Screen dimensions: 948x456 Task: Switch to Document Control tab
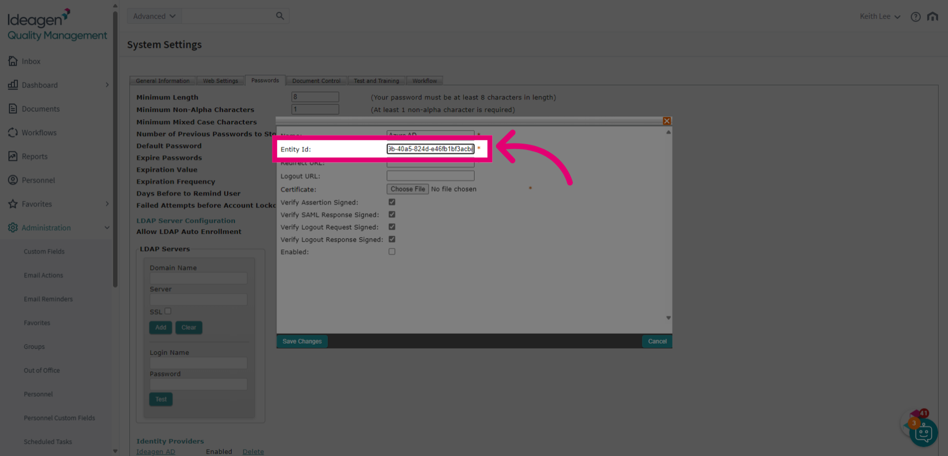click(x=316, y=81)
